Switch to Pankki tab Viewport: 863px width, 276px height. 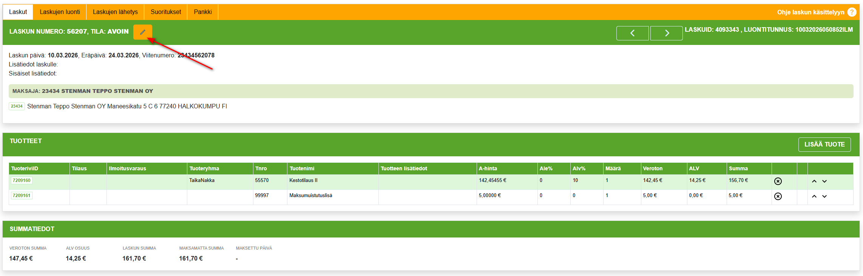[x=203, y=12]
